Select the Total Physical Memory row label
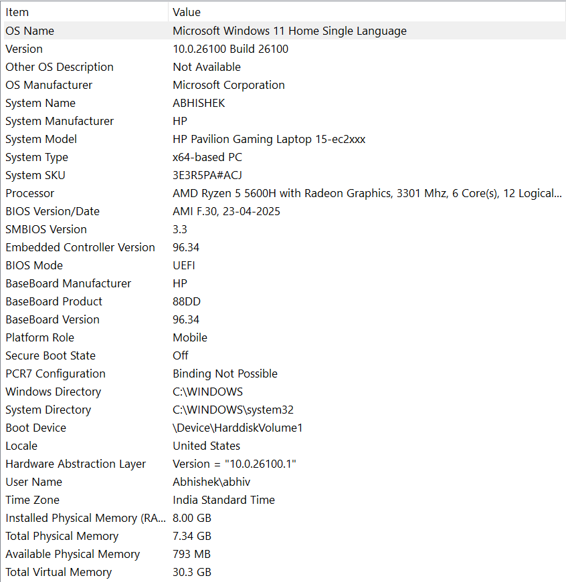Viewport: 566px width, 582px height. pyautogui.click(x=62, y=536)
